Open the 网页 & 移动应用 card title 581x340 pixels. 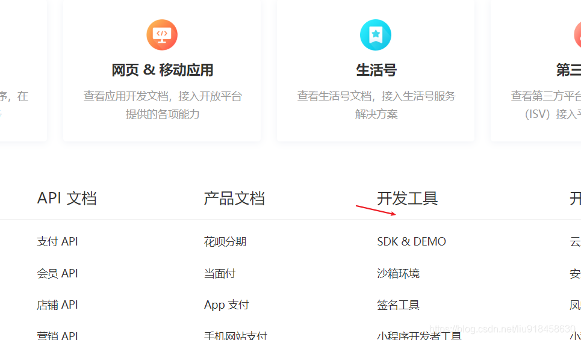coord(163,70)
